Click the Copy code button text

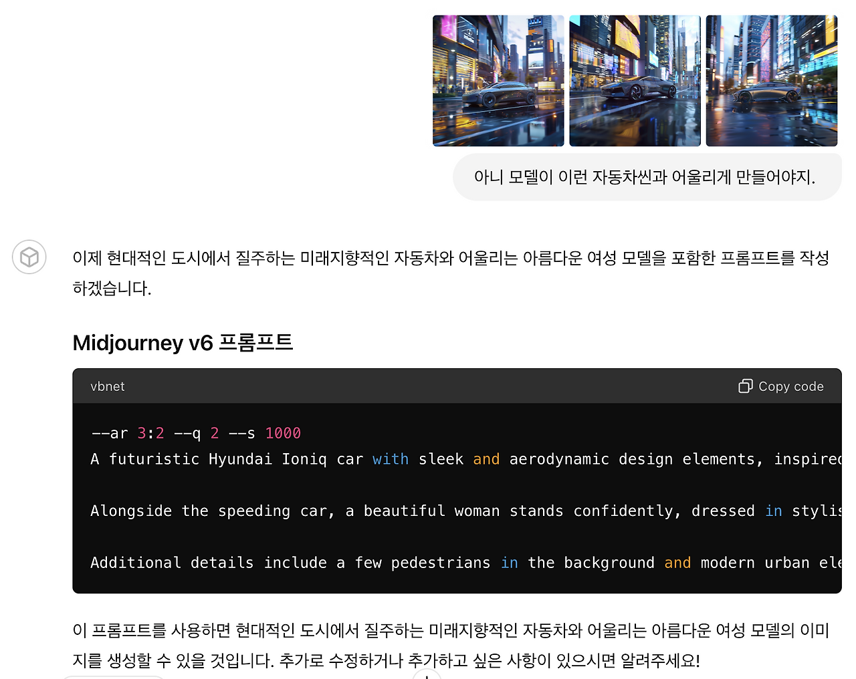tap(790, 386)
